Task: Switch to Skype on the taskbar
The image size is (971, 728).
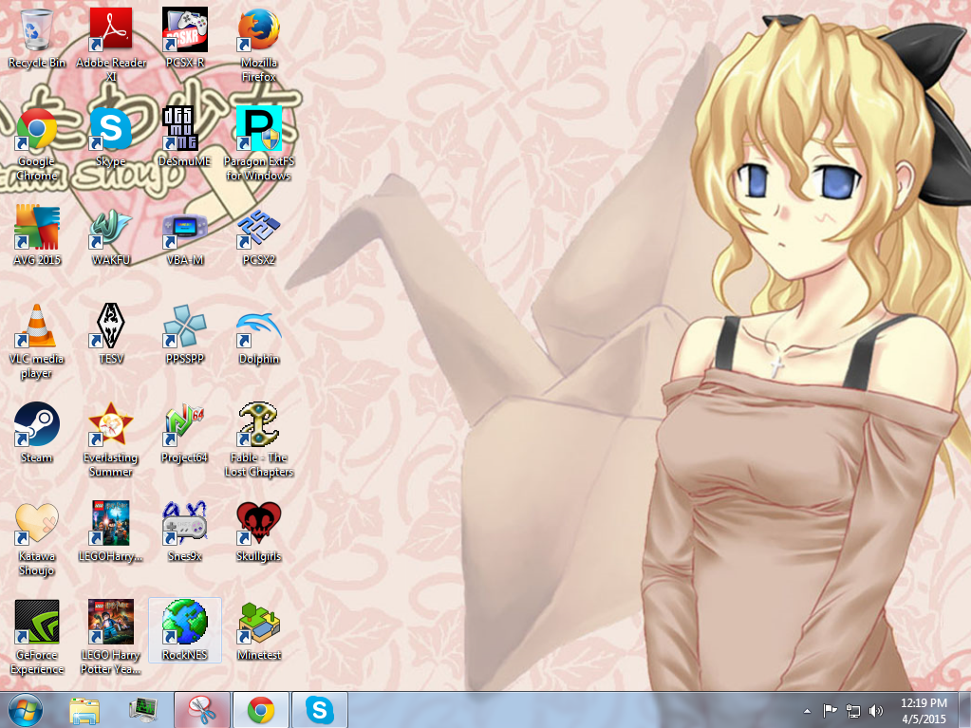Action: (320, 710)
